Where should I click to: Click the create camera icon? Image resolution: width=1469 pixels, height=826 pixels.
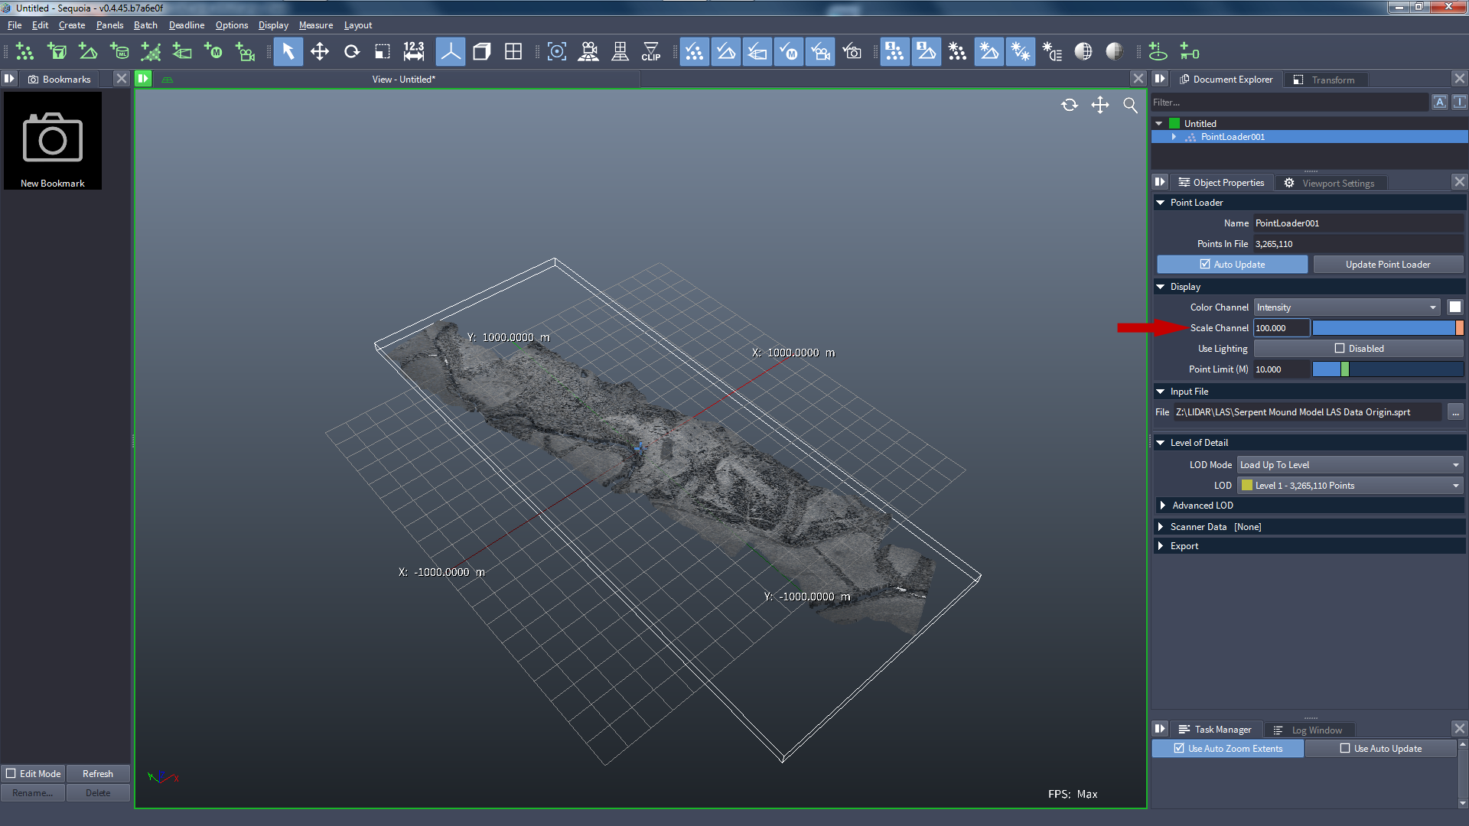pyautogui.click(x=245, y=52)
